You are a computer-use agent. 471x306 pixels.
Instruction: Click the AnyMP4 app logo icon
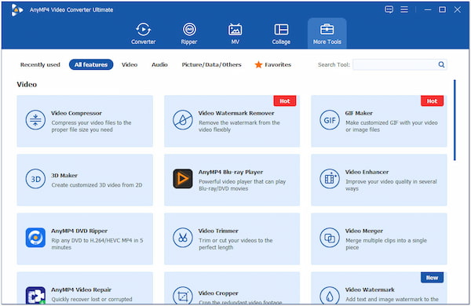coord(17,10)
